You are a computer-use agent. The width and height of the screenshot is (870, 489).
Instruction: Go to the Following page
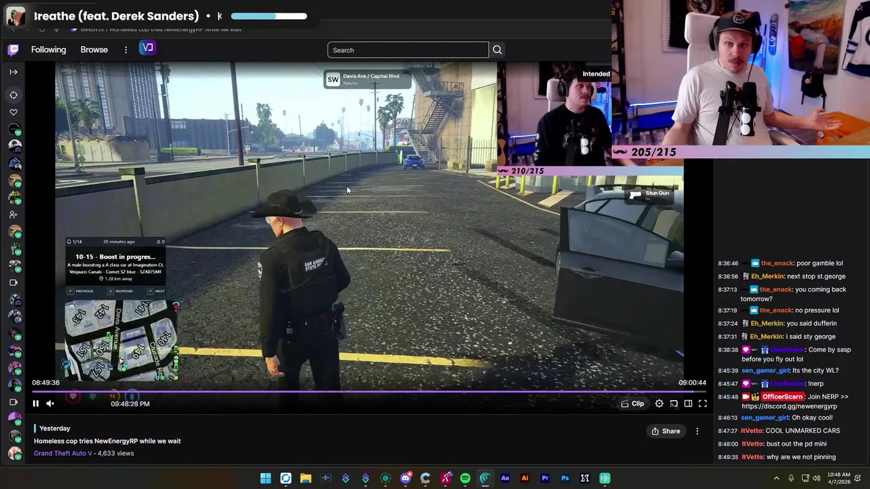coord(48,50)
